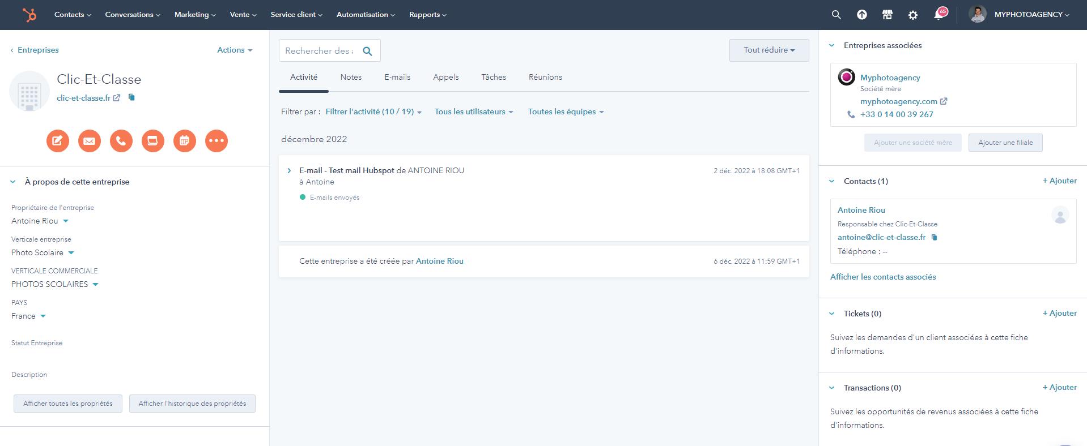The width and height of the screenshot is (1087, 446).
Task: Open Afficher les contacts associés link
Action: point(883,277)
